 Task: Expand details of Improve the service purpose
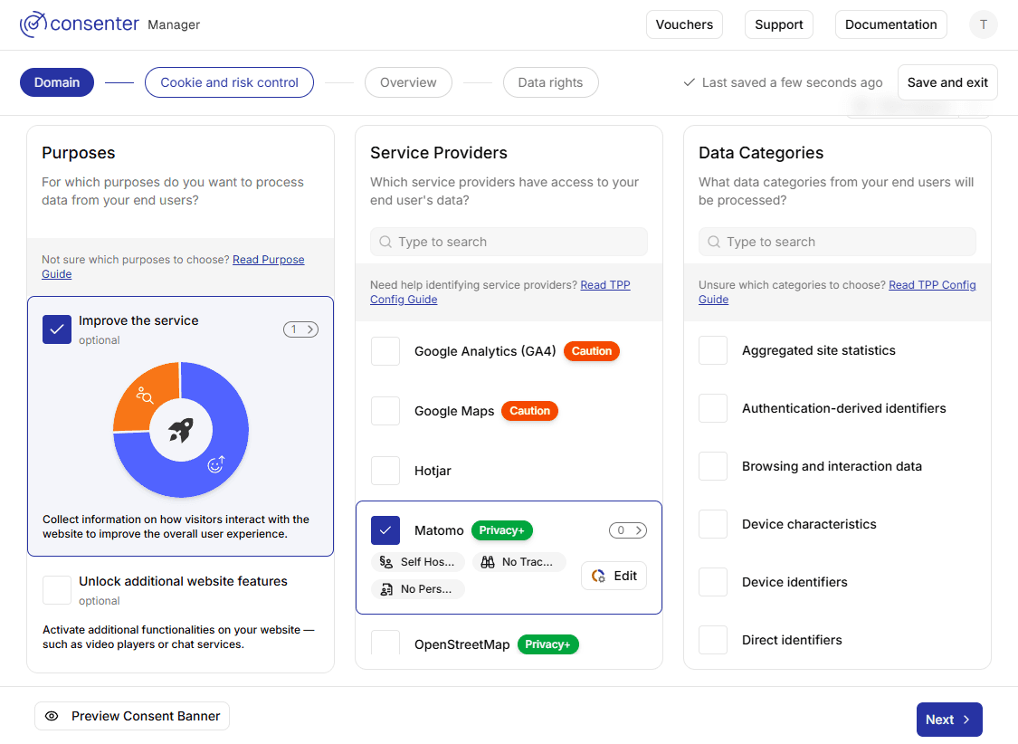pos(300,329)
